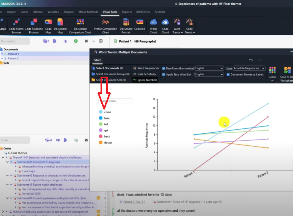Expand Theme#2 Following doctors advice code
The height and width of the screenshot is (216, 293).
3,212
